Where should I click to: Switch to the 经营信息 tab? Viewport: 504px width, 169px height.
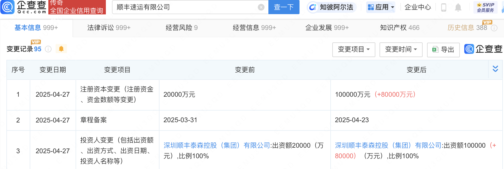pos(255,28)
